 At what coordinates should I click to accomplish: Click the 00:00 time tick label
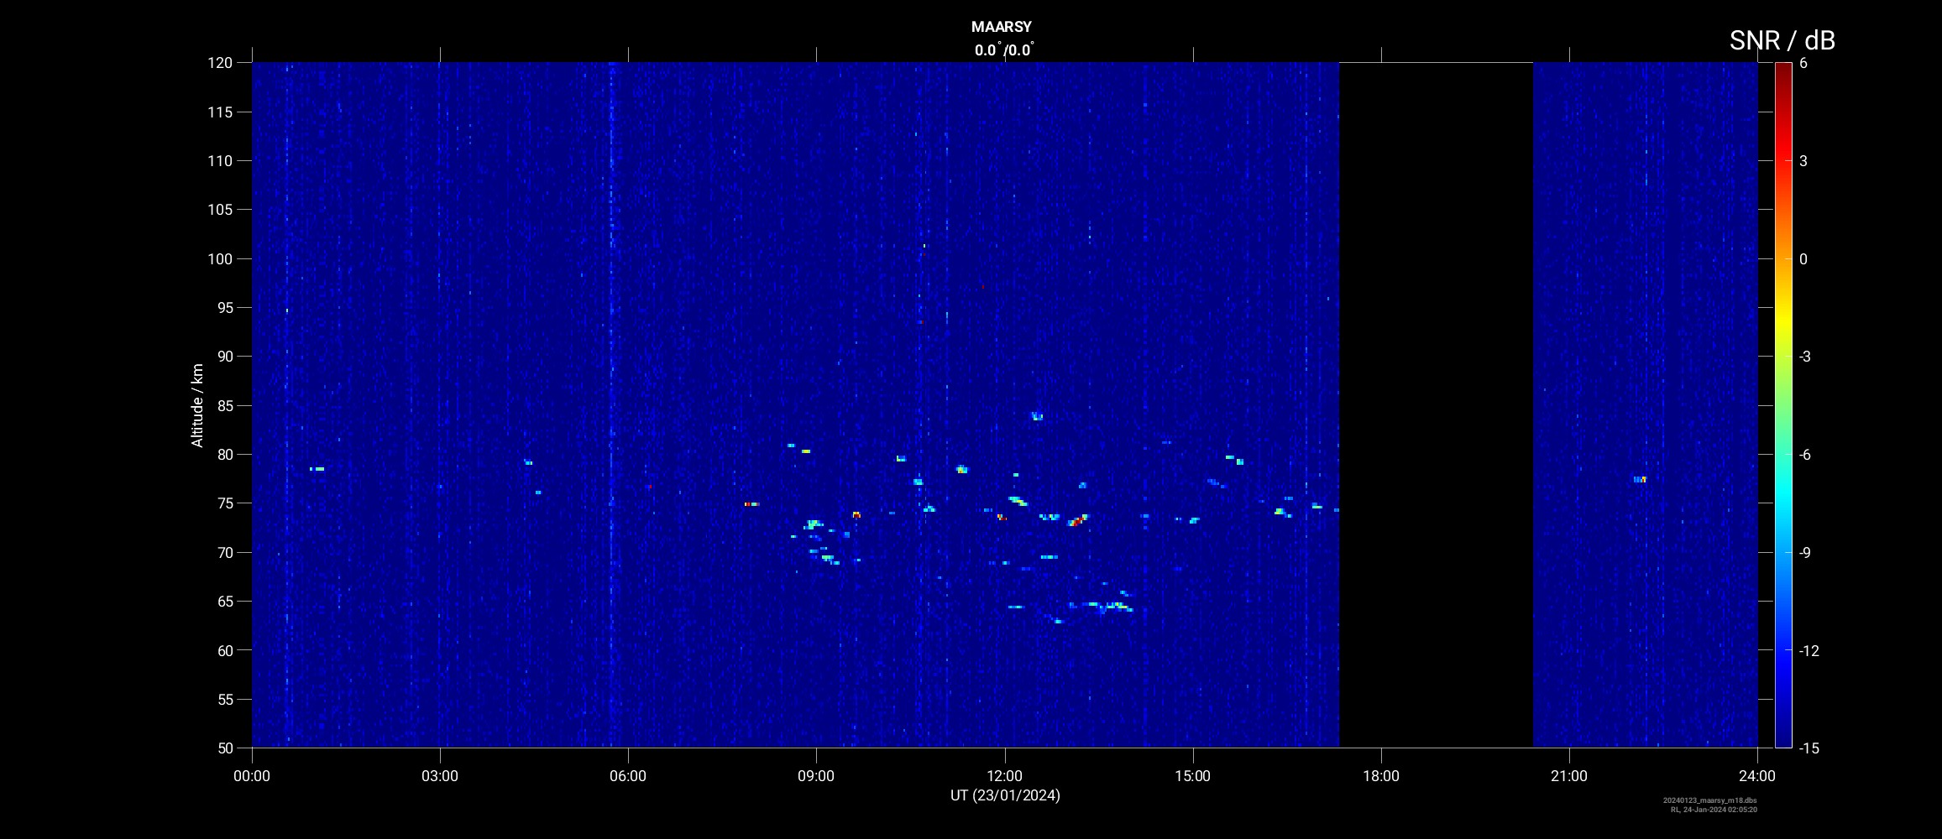click(x=252, y=776)
